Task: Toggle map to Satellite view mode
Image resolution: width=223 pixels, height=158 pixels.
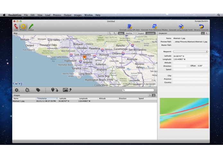Action: click(129, 33)
